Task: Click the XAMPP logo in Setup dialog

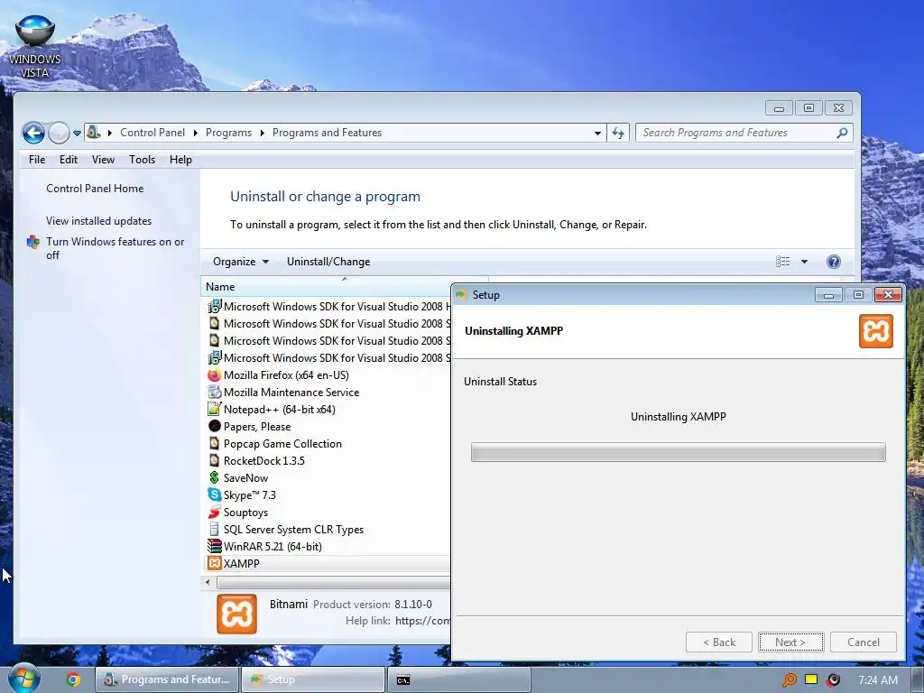Action: coord(875,331)
